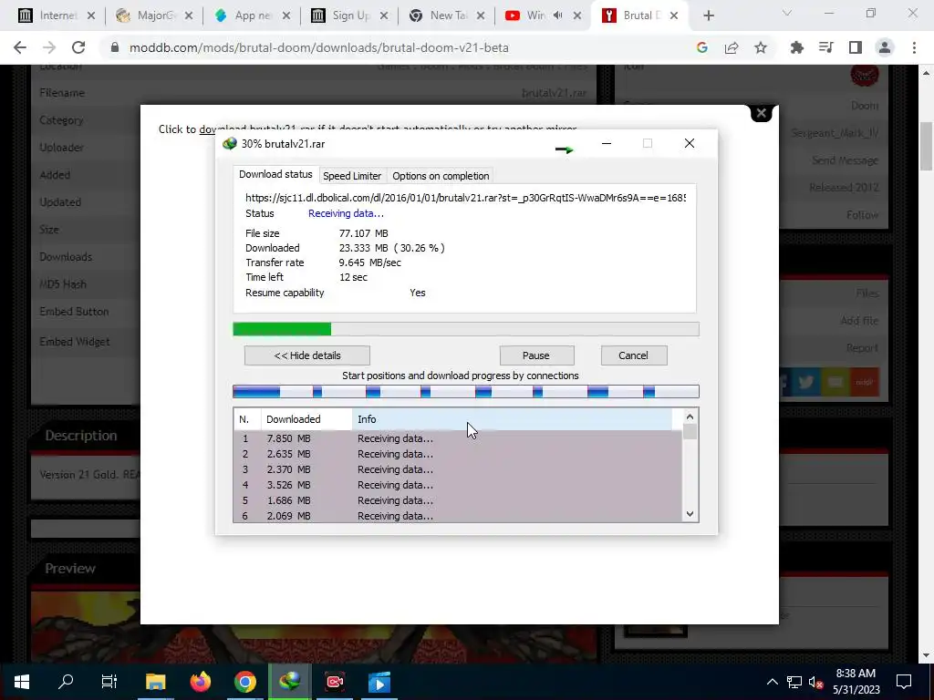Select connection row with 2.635 MB
This screenshot has width=934, height=700.
pos(458,454)
